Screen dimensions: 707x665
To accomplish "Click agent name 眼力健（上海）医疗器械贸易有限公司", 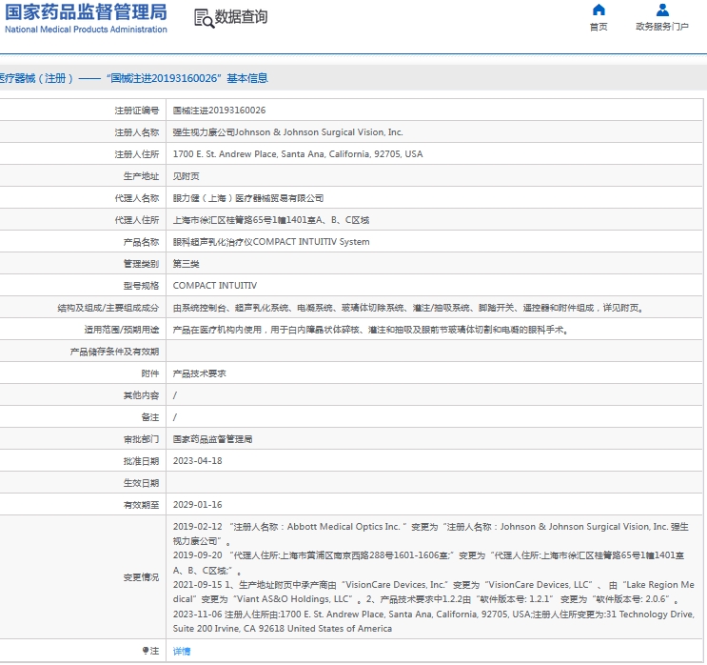I will click(x=248, y=198).
